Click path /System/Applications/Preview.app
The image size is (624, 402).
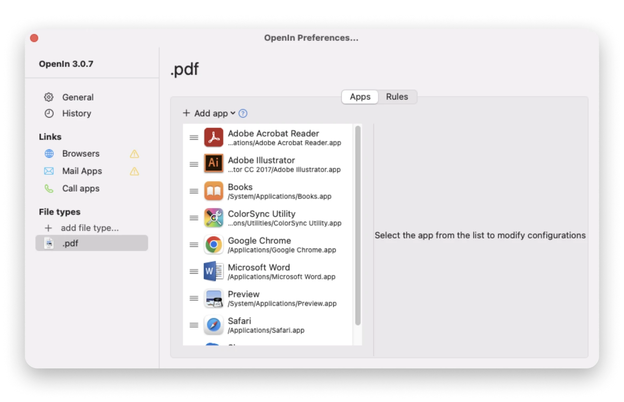282,303
